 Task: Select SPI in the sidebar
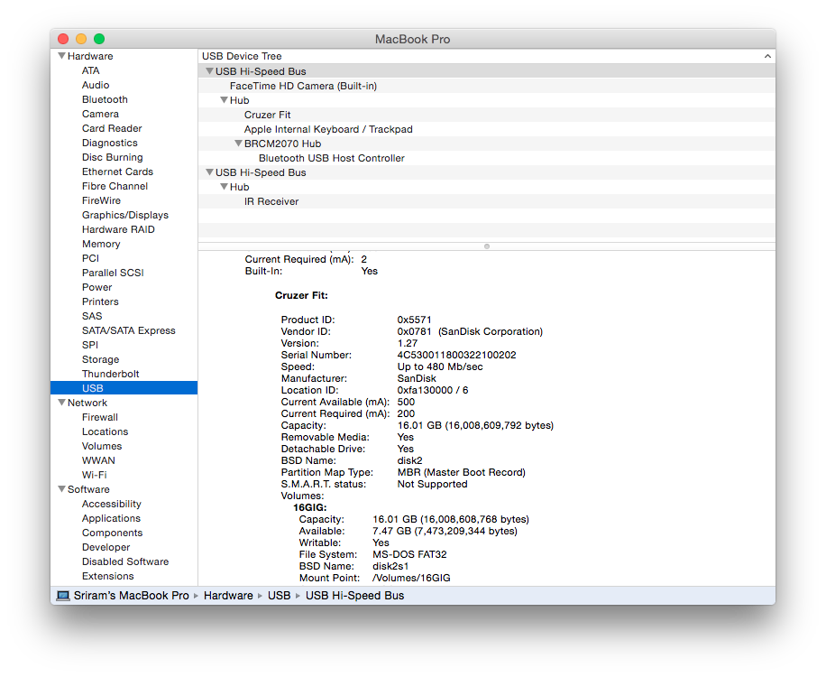pyautogui.click(x=90, y=345)
